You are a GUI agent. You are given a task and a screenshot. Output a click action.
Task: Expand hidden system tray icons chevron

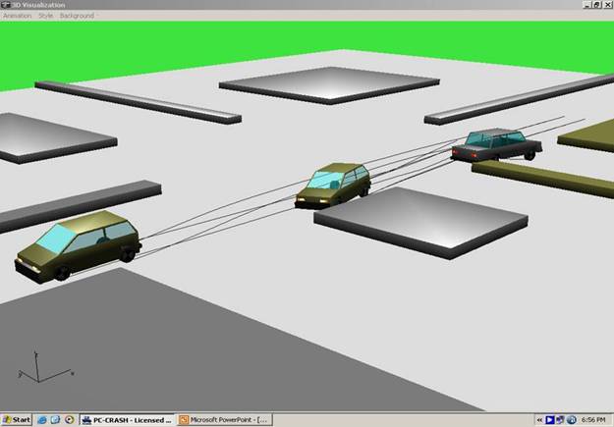[539, 420]
